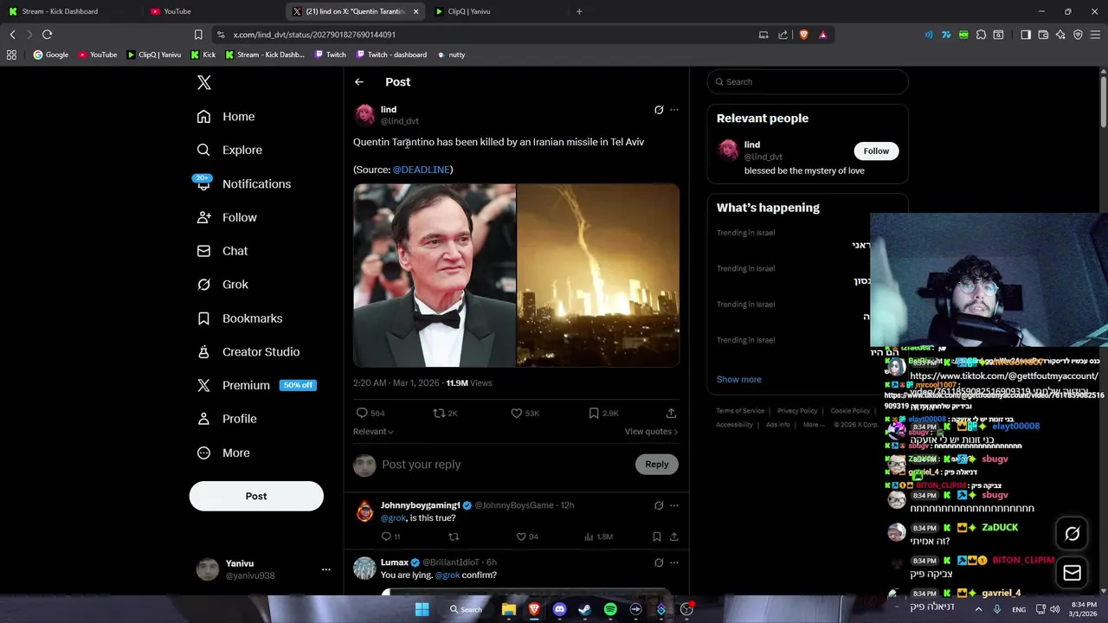
Task: Open Discord from the taskbar
Action: point(559,609)
